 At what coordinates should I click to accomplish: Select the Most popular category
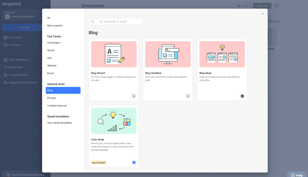coord(55,25)
